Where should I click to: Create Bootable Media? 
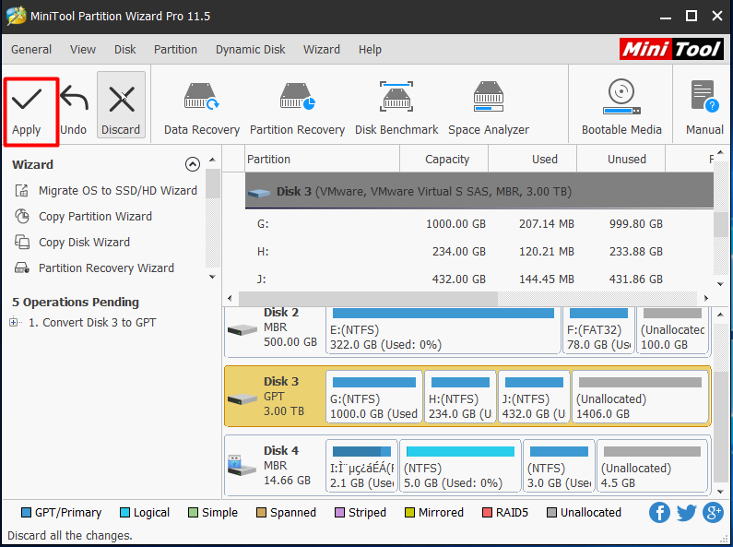coord(621,108)
